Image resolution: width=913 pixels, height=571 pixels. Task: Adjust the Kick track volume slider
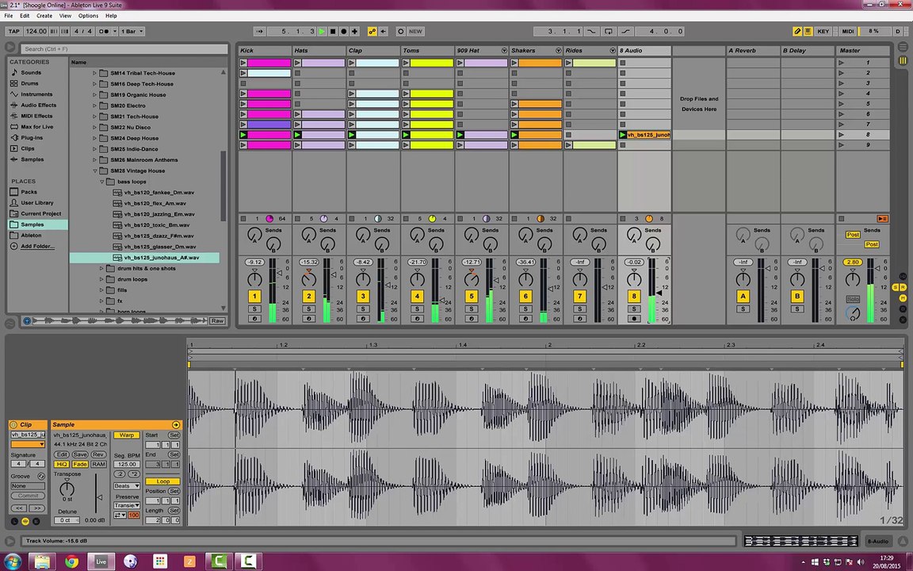tap(280, 273)
